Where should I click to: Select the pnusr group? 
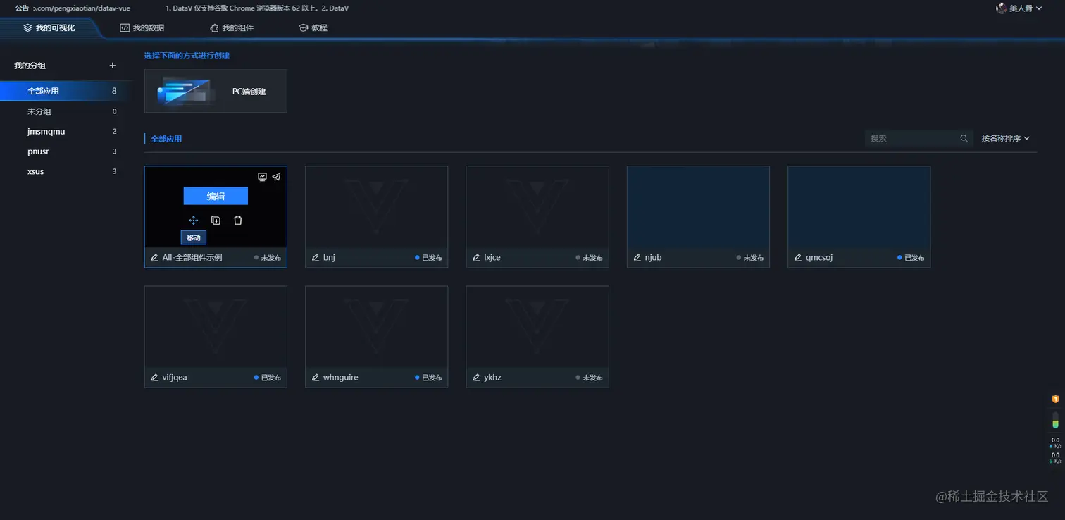tap(66, 151)
